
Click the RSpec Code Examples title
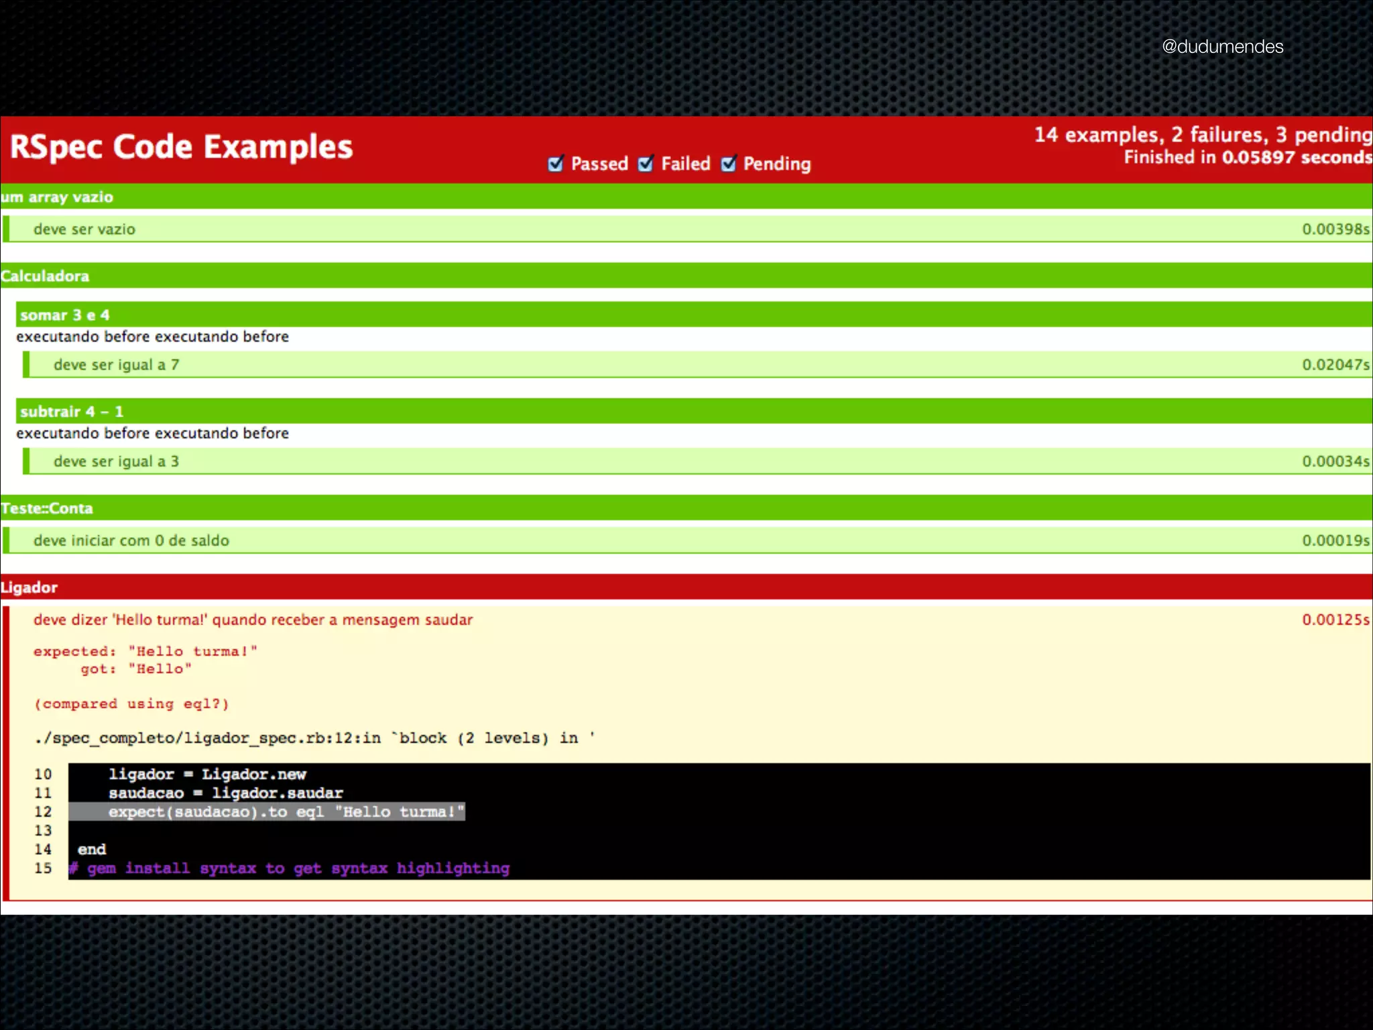click(x=181, y=147)
